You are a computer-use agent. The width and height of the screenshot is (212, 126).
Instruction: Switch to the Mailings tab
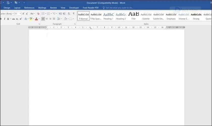42,8
